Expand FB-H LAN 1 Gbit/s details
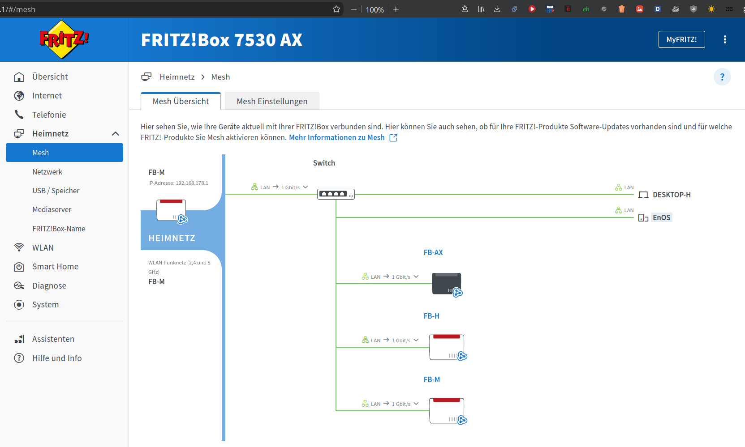This screenshot has width=745, height=447. 416,340
